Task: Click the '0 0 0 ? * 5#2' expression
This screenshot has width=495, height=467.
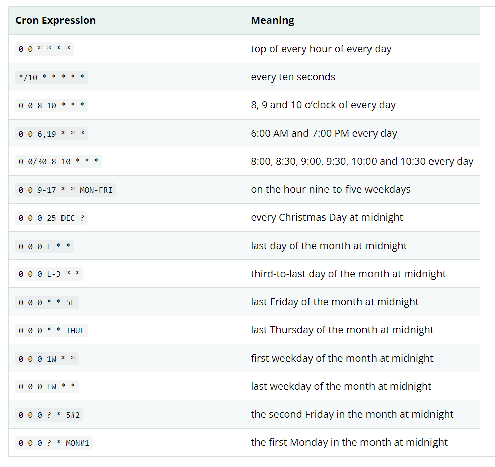Action: coord(49,415)
